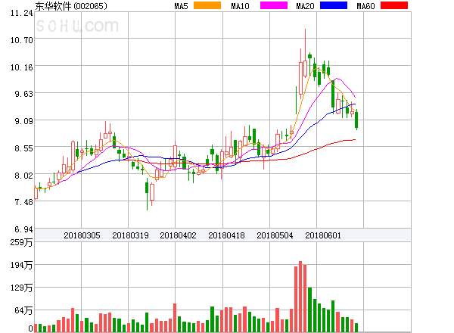Click the 9.63 price axis label

(23, 94)
